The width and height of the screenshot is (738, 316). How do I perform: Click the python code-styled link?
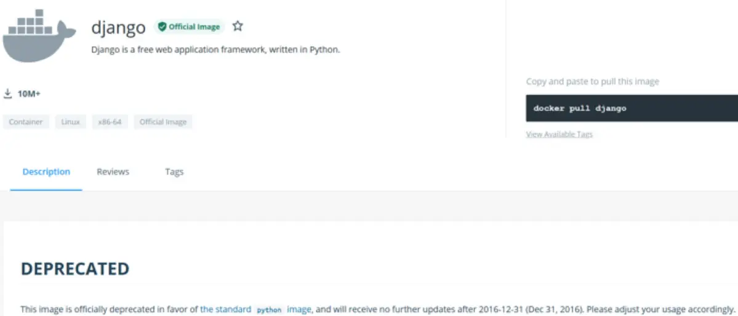269,310
